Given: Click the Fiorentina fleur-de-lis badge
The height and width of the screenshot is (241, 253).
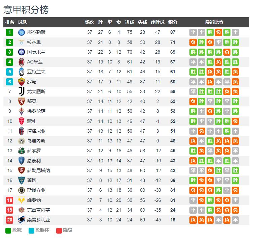Looking at the screenshot, I should point(21,111).
